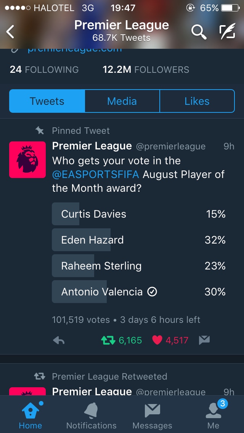Compose a new tweet via quill icon

click(227, 32)
